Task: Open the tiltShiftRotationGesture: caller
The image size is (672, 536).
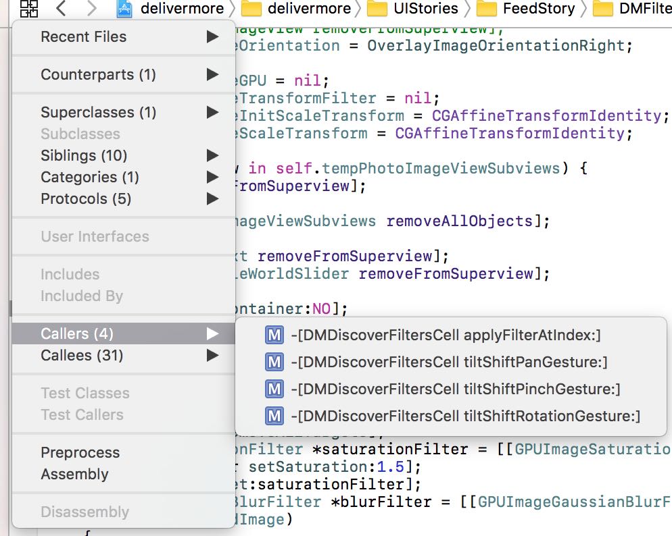Action: click(465, 417)
